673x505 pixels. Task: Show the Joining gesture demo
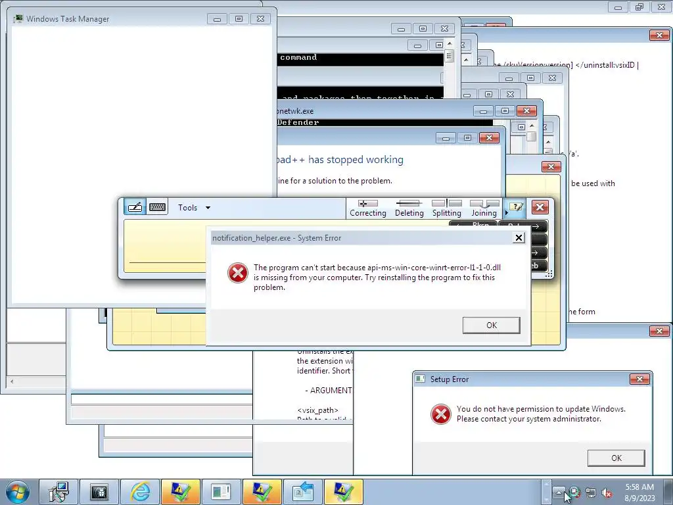pos(484,208)
